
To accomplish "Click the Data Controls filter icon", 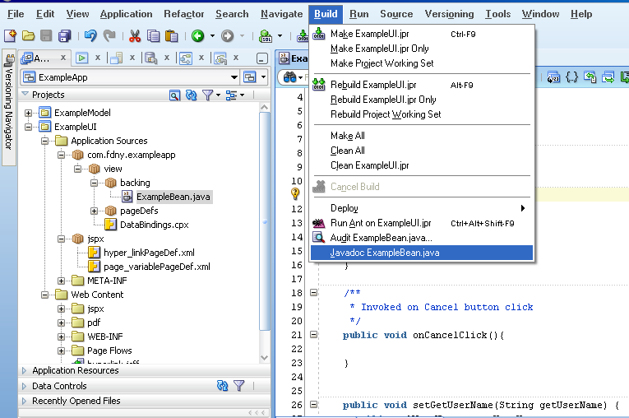I will click(x=239, y=386).
